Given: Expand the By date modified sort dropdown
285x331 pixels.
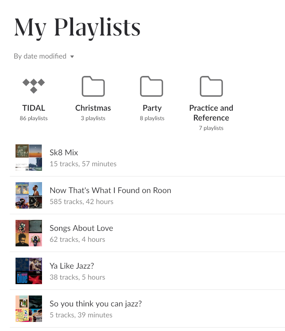Looking at the screenshot, I should (x=44, y=56).
